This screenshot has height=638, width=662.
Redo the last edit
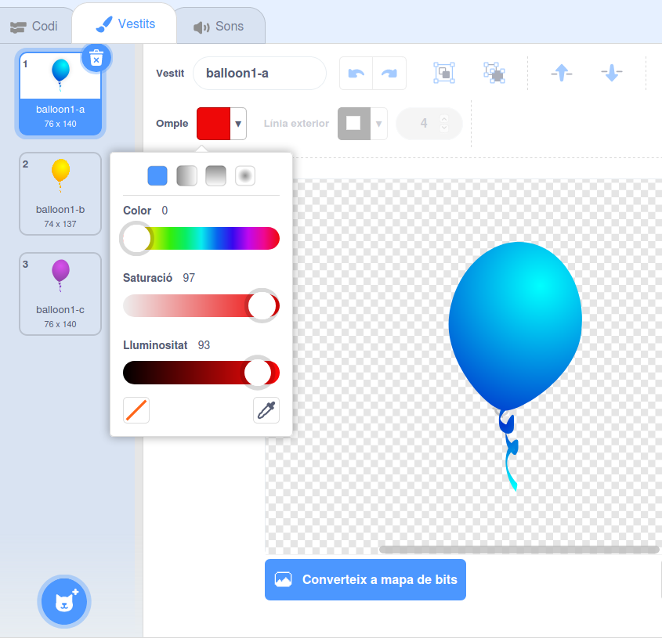[x=389, y=74]
